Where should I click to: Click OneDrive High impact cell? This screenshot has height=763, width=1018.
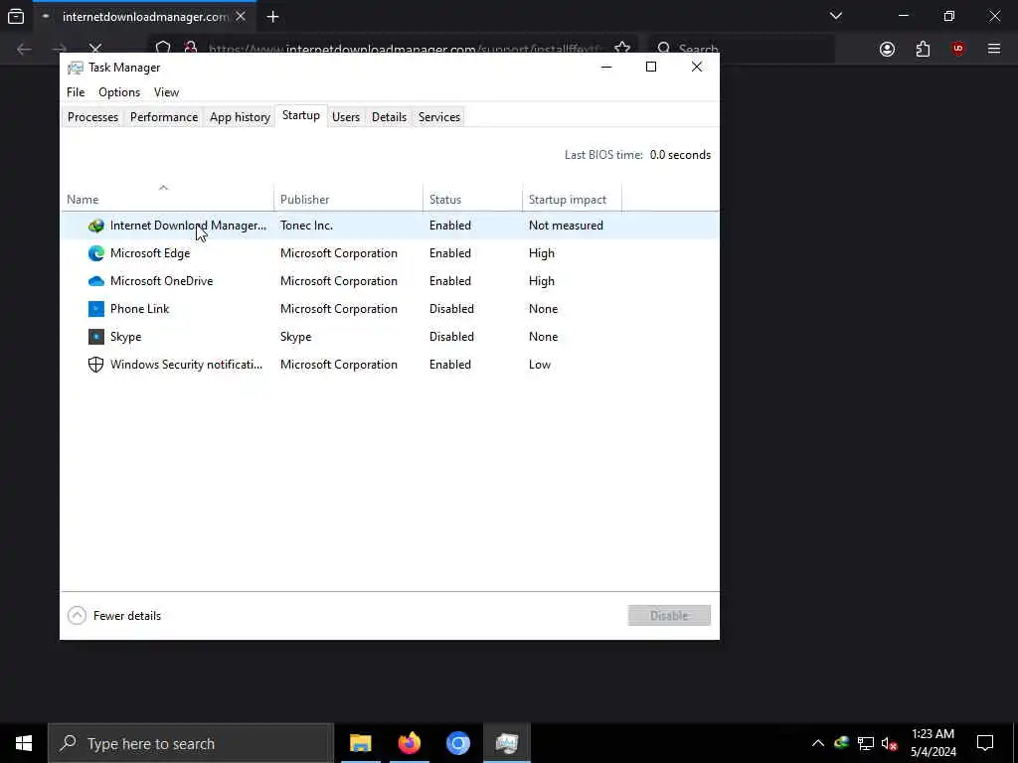(x=542, y=281)
